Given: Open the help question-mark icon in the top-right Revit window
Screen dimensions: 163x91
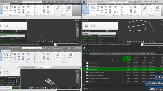Looking at the screenshot, I should [155, 2].
